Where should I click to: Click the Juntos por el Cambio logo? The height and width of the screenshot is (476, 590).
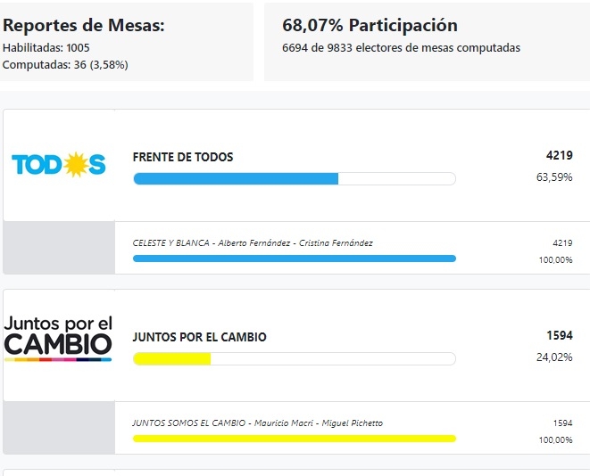pyautogui.click(x=59, y=339)
